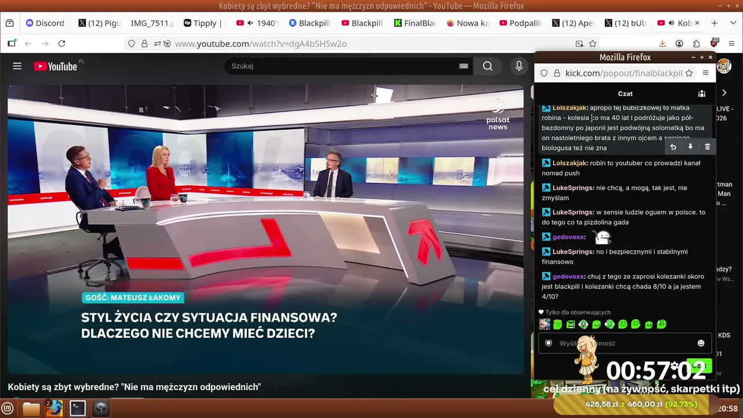Open OBS Studio from the taskbar
The width and height of the screenshot is (743, 418).
pyautogui.click(x=101, y=409)
